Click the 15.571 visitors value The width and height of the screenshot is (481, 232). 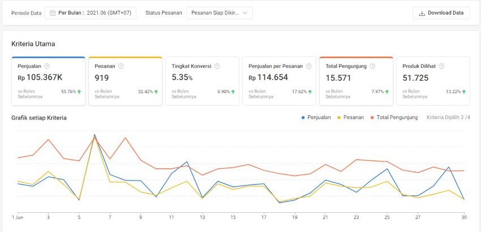point(338,78)
